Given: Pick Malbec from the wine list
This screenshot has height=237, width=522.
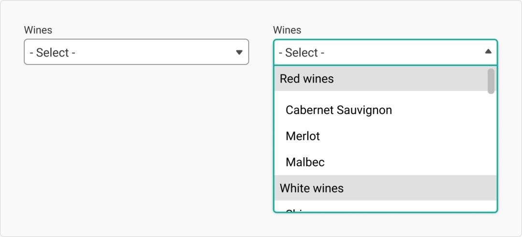Looking at the screenshot, I should (305, 162).
